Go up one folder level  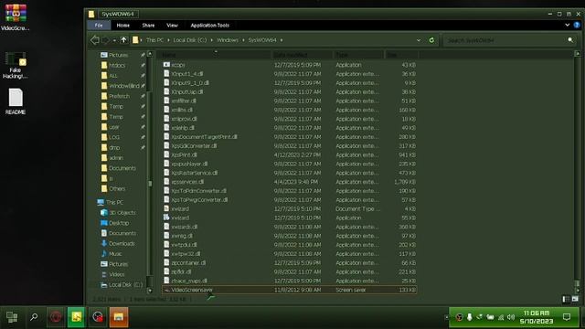click(124, 40)
